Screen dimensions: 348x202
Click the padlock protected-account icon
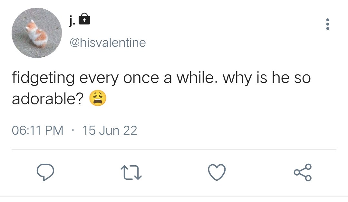coord(84,19)
